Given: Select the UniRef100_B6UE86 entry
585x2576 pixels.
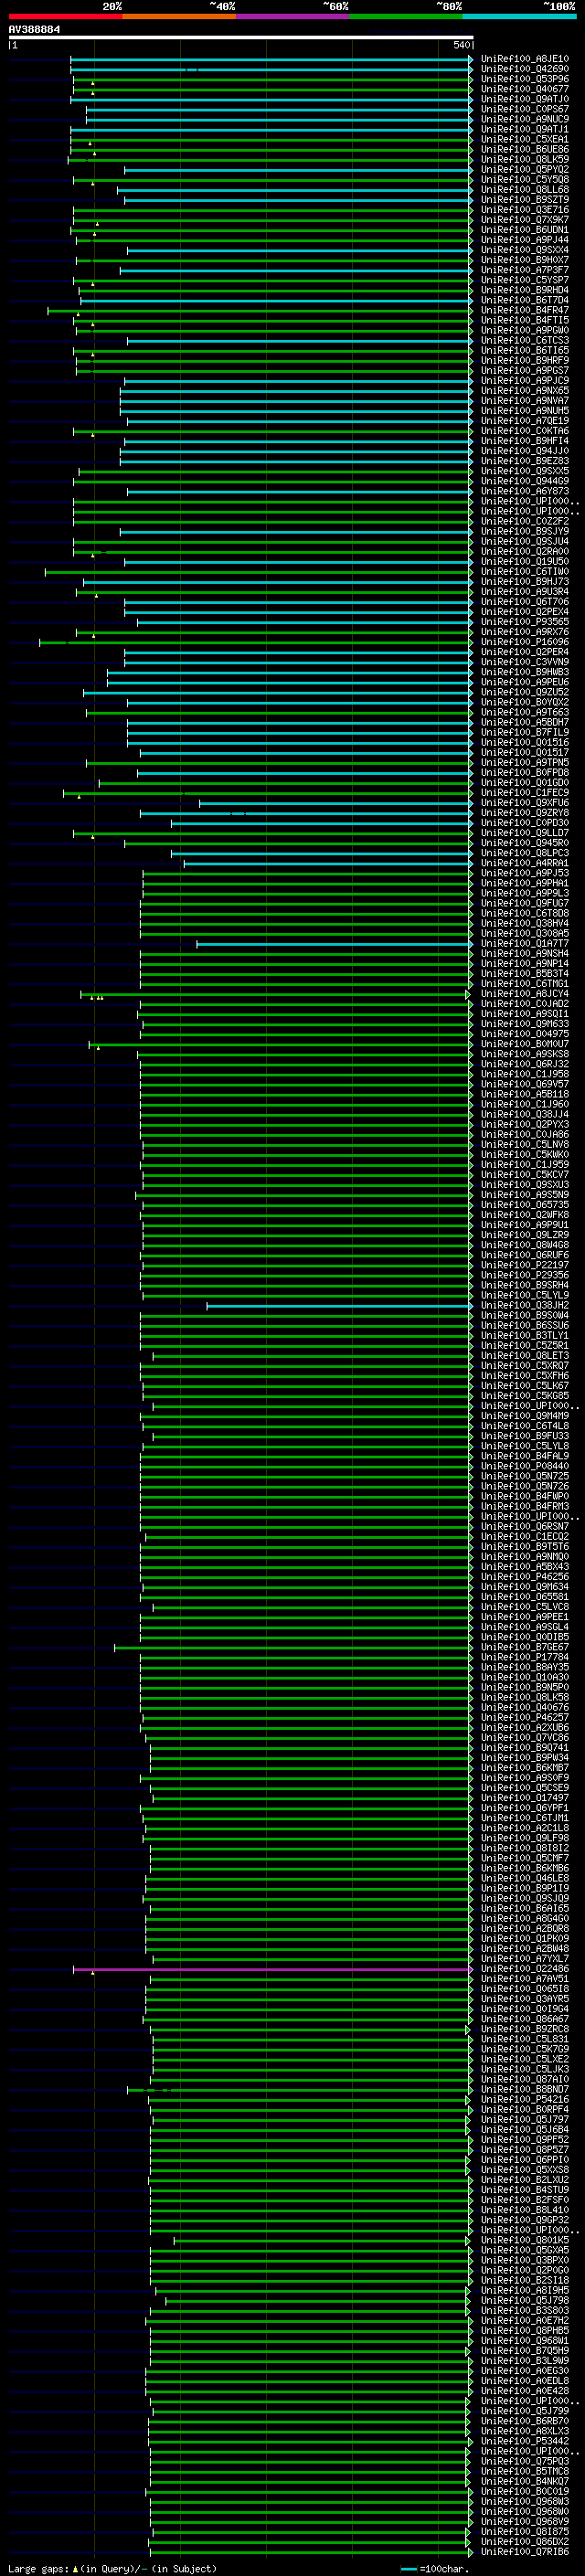Looking at the screenshot, I should coord(525,149).
